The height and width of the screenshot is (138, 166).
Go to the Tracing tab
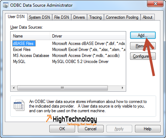coord(96,17)
